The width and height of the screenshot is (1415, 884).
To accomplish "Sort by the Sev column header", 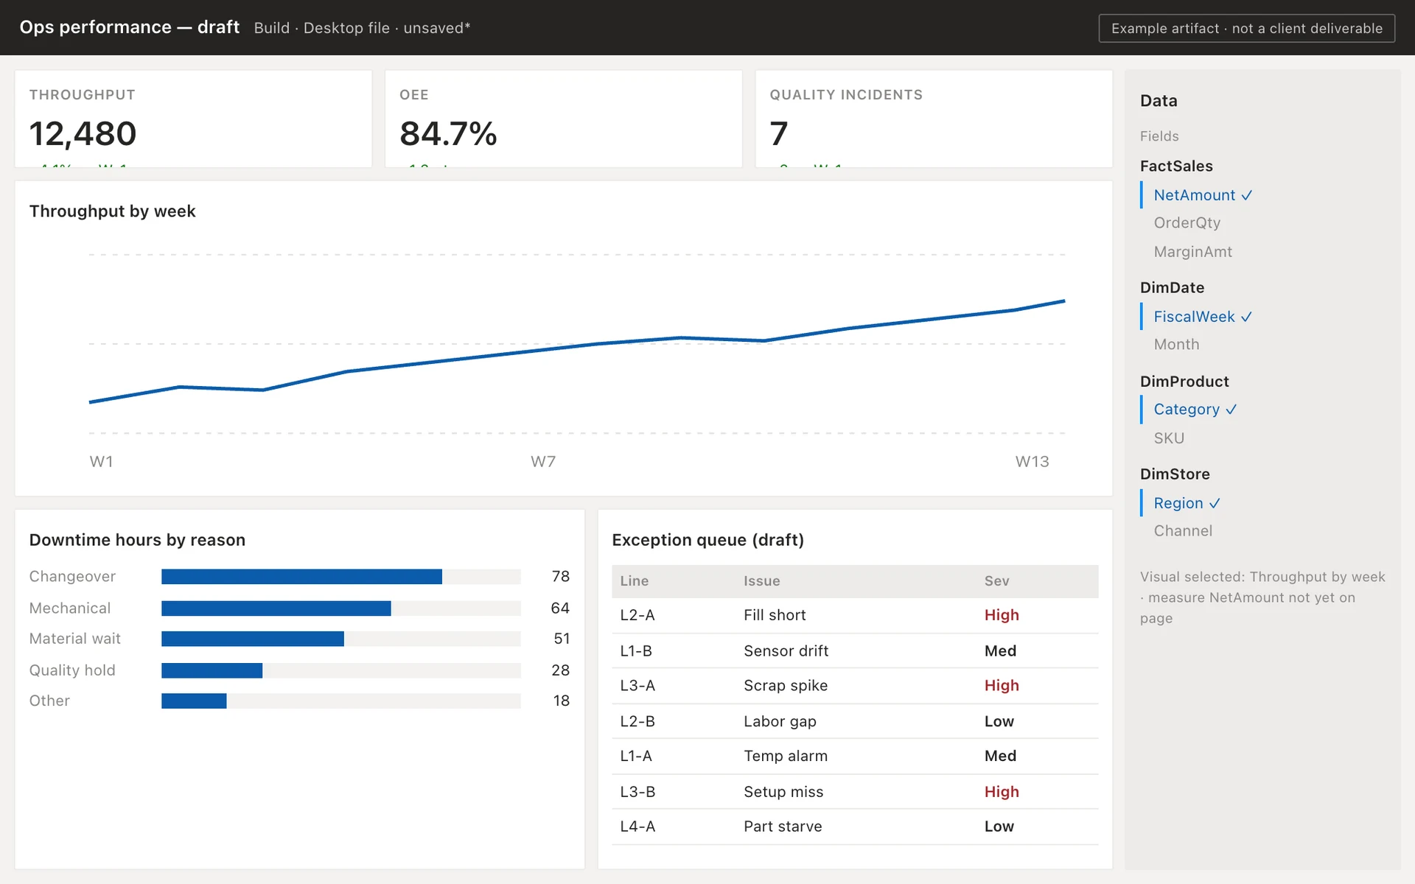I will [x=996, y=581].
